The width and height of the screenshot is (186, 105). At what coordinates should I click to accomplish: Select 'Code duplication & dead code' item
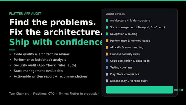(130, 61)
